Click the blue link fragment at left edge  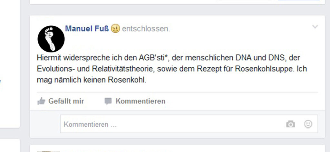[0, 81]
